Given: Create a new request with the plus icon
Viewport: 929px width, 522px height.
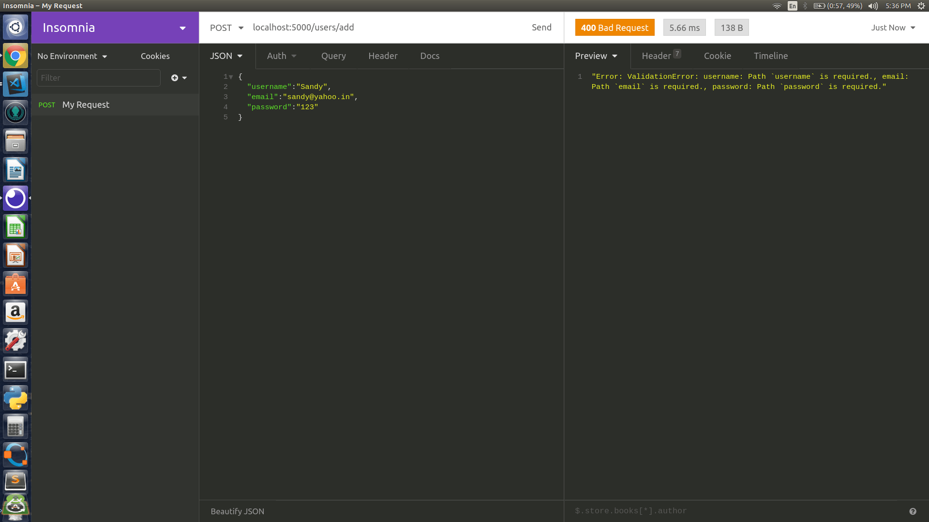Looking at the screenshot, I should (173, 78).
